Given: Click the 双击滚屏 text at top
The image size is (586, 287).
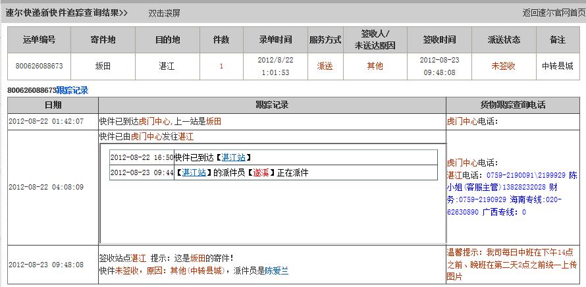Looking at the screenshot, I should tap(164, 13).
